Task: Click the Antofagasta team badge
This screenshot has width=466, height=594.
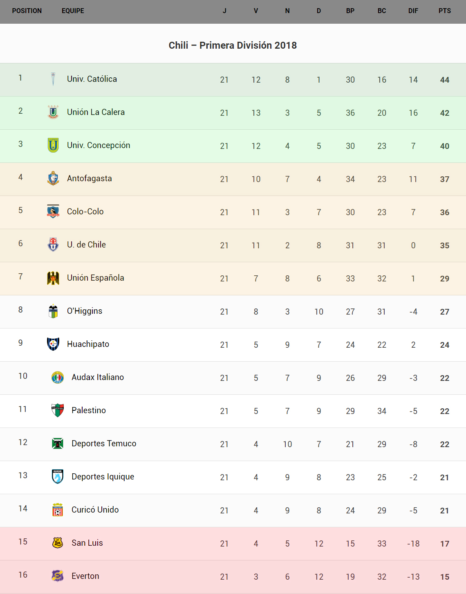Action: tap(53, 178)
